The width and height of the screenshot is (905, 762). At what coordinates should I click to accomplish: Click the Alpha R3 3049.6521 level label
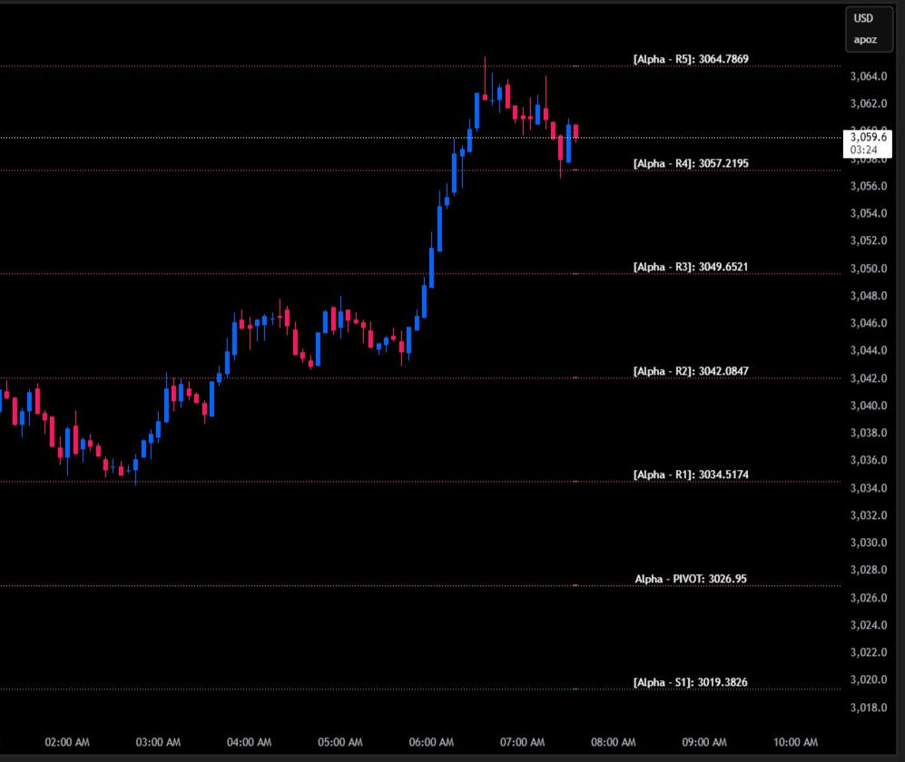(691, 268)
